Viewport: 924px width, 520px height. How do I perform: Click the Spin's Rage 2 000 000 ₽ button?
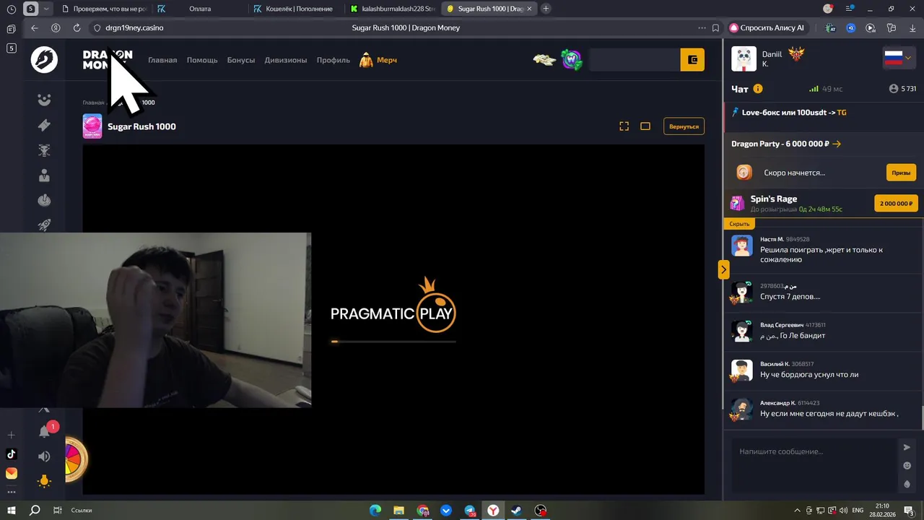point(896,204)
